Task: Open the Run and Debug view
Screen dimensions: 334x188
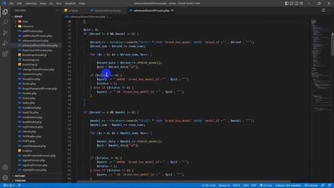Action: pos(5,43)
